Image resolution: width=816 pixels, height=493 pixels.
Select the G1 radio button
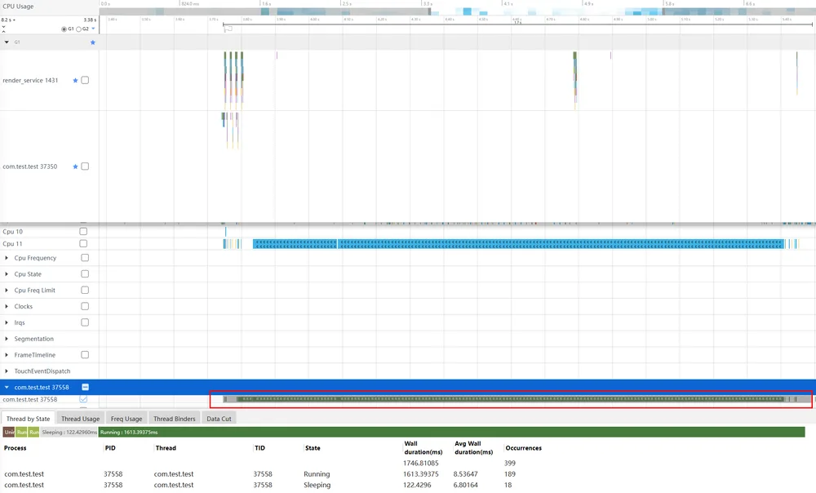[64, 29]
